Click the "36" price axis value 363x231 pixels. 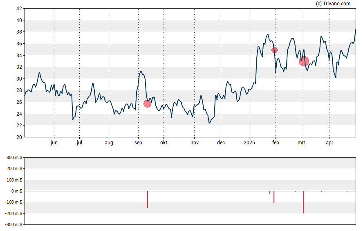coord(19,44)
